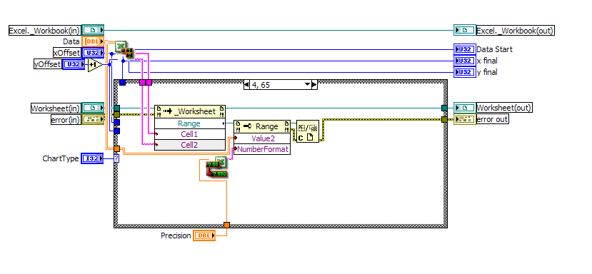Select the yOffset U32 terminal
Viewport: 592px width, 274px height.
pyautogui.click(x=74, y=64)
